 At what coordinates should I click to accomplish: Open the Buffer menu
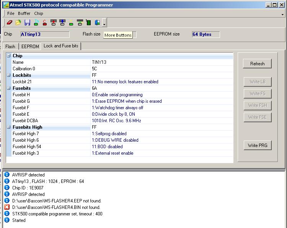click(24, 13)
